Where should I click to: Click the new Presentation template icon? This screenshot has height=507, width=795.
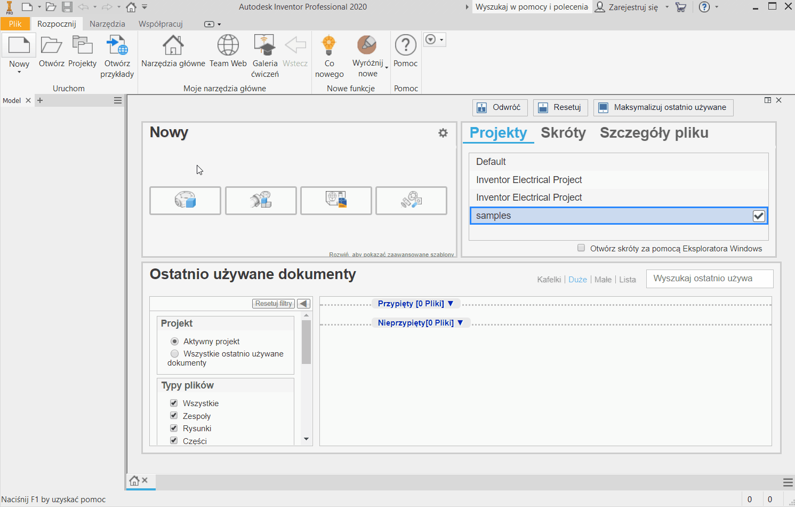click(411, 200)
